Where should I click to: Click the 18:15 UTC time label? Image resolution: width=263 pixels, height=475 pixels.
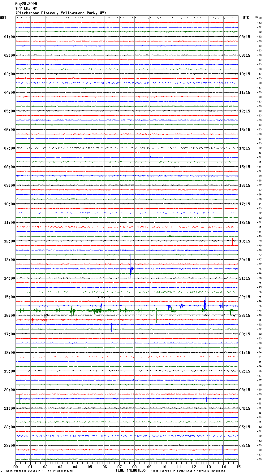click(x=245, y=223)
